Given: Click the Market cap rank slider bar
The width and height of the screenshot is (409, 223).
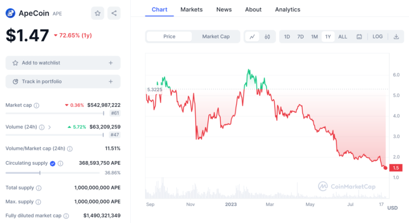Looking at the screenshot, I should click(55, 113).
